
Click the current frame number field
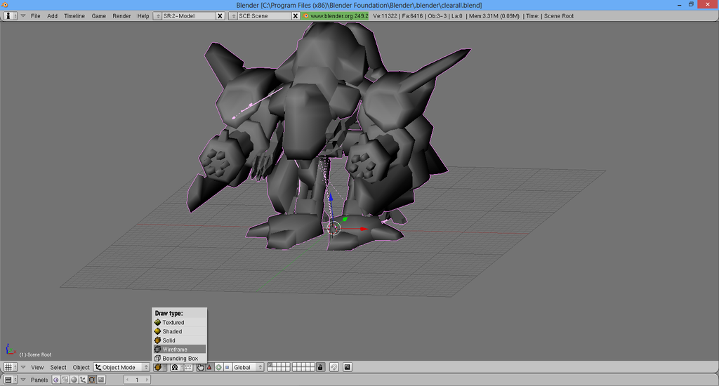[137, 380]
